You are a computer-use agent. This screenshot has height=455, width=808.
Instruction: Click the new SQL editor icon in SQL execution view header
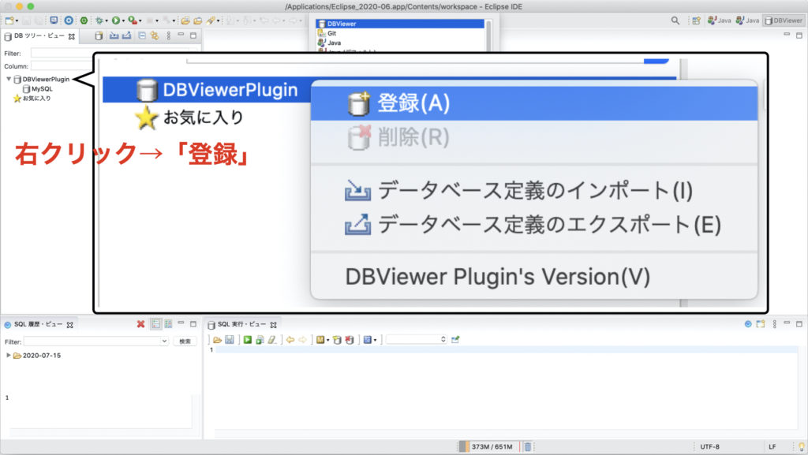[761, 324]
